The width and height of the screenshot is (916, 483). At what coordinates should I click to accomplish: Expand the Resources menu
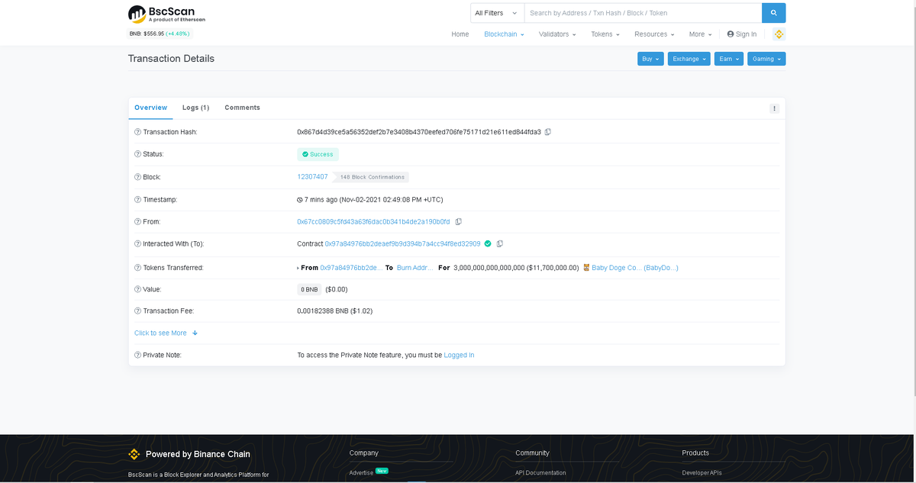(x=654, y=34)
